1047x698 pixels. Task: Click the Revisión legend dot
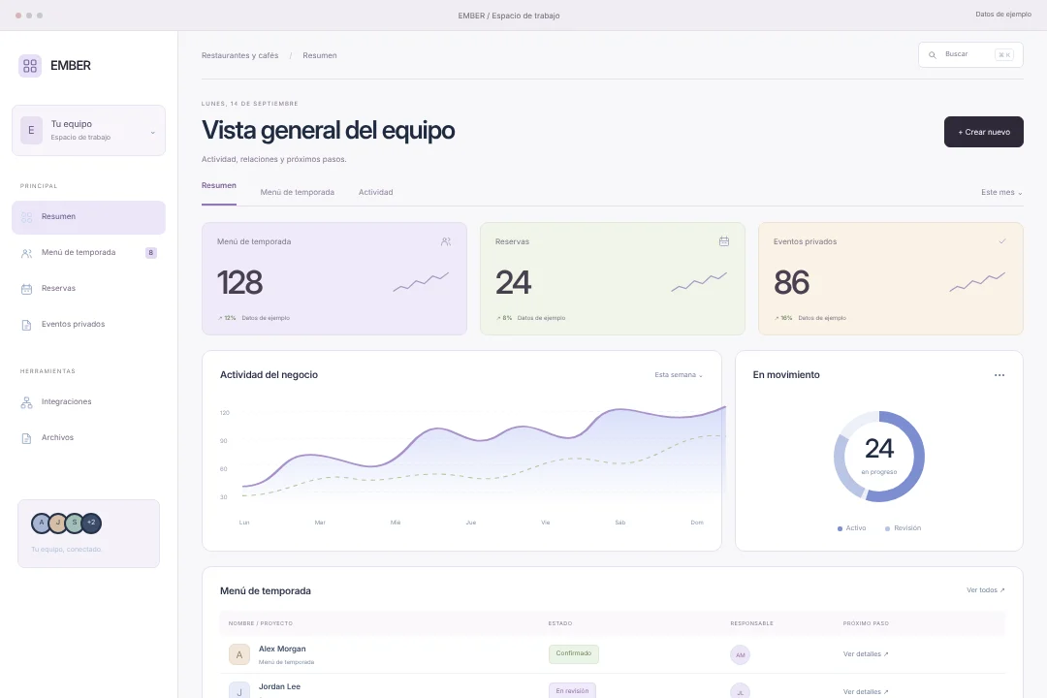pos(887,529)
